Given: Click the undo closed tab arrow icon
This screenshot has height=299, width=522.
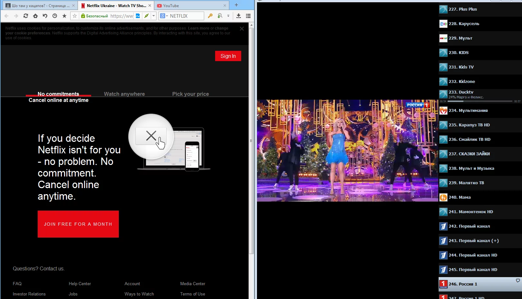Looking at the screenshot, I should (45, 16).
